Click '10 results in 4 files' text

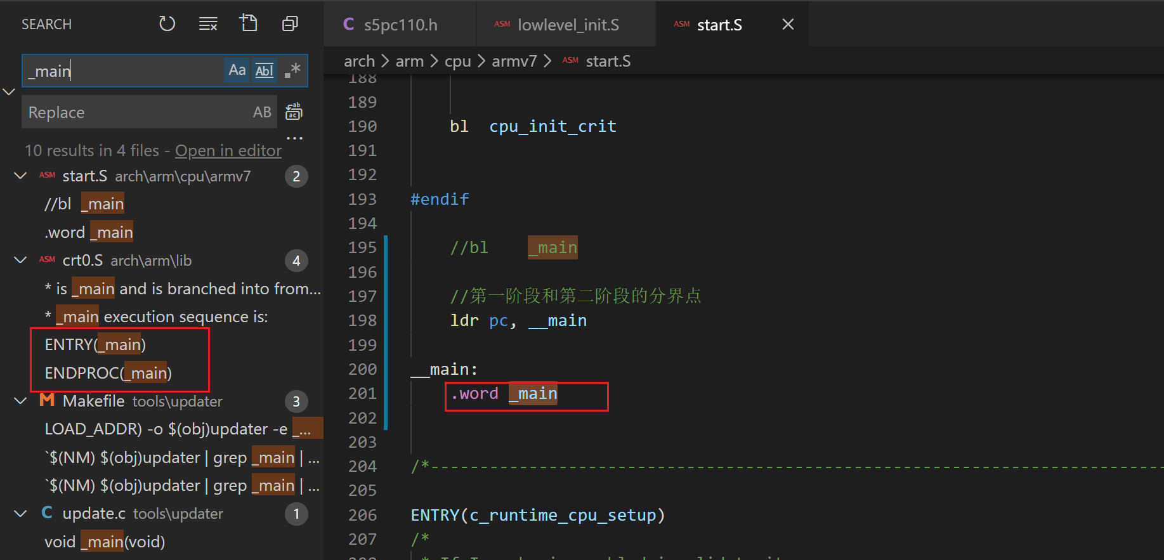[92, 151]
